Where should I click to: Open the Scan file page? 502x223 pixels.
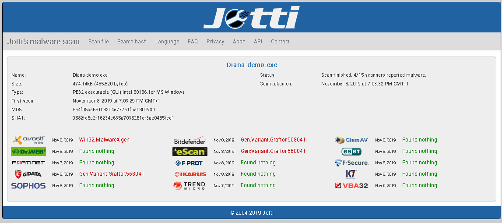98,41
